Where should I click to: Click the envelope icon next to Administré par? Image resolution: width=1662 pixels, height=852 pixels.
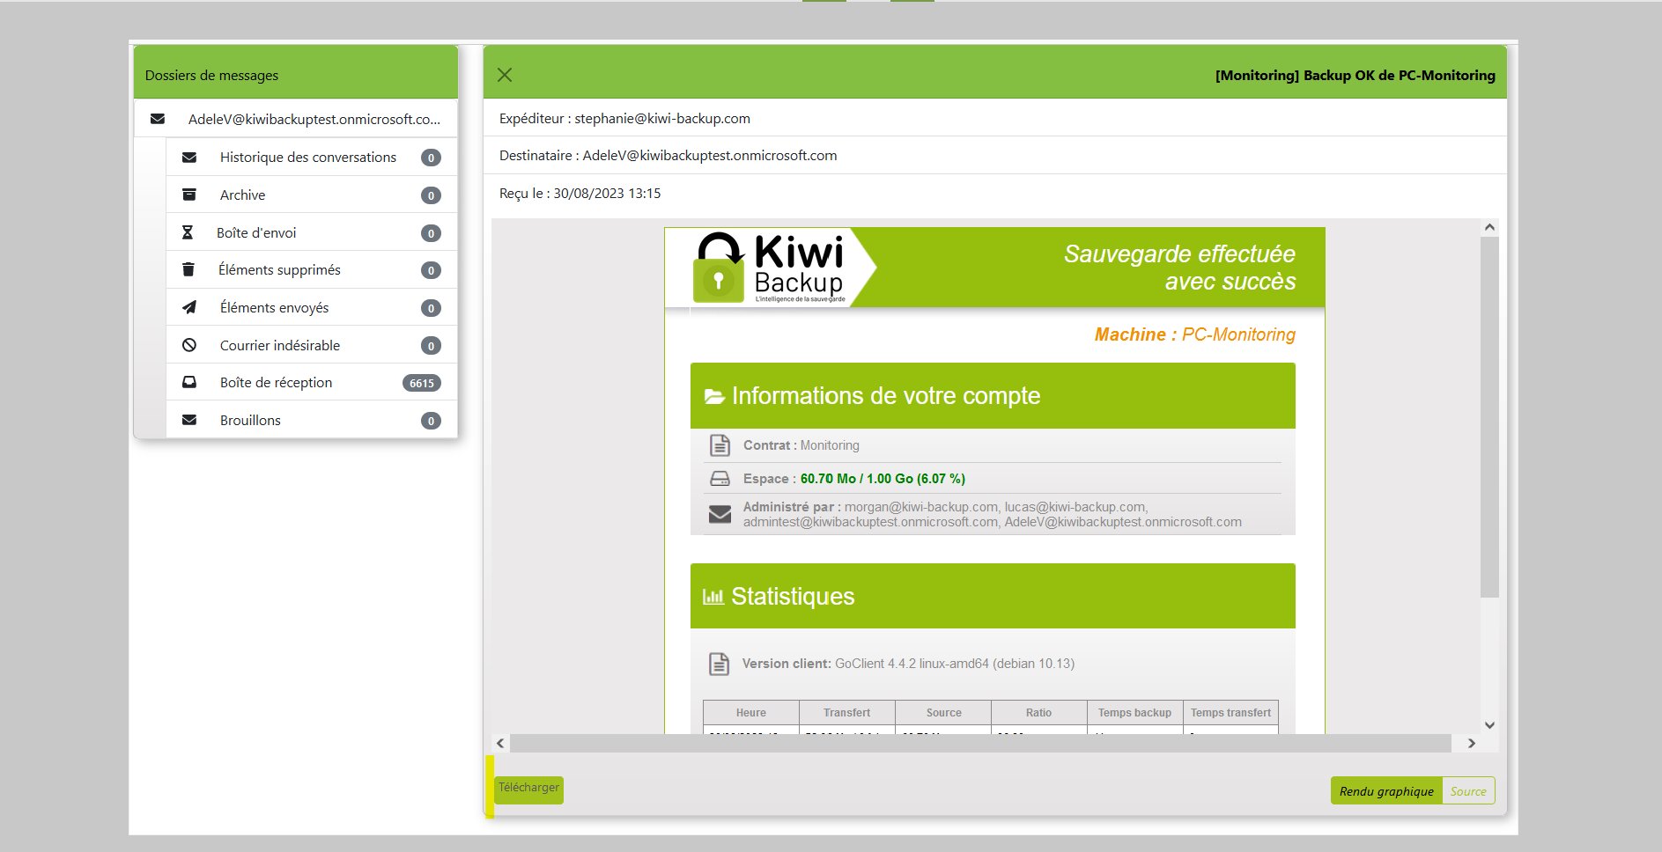tap(720, 514)
